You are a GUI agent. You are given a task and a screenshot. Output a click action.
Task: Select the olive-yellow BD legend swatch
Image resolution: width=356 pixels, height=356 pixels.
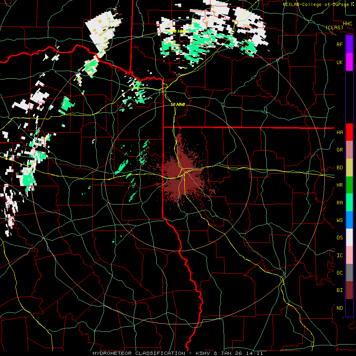(x=349, y=167)
